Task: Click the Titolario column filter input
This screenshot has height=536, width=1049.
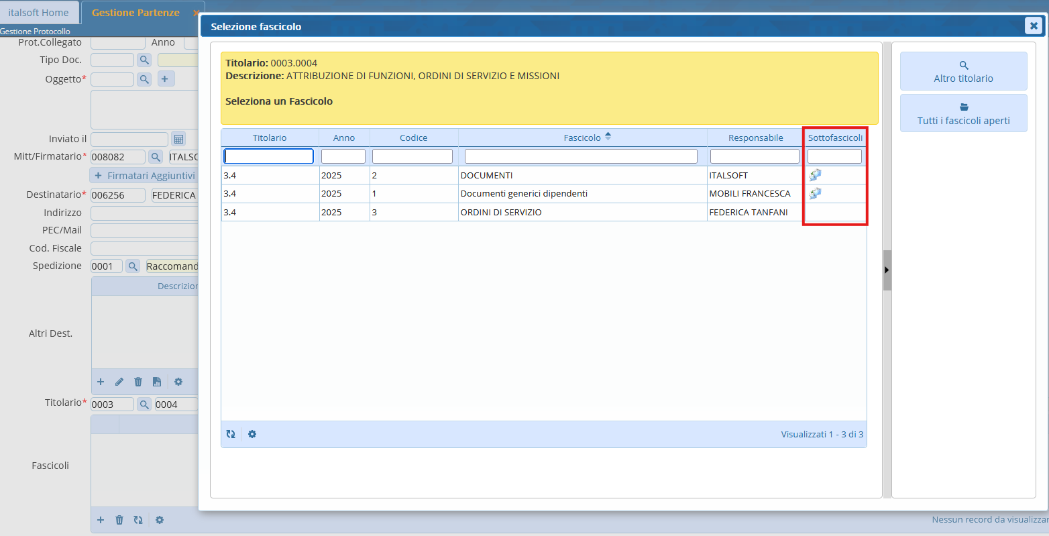Action: (269, 156)
